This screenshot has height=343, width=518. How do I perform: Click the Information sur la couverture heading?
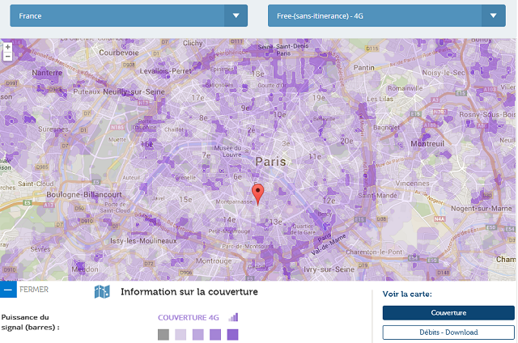pyautogui.click(x=189, y=292)
